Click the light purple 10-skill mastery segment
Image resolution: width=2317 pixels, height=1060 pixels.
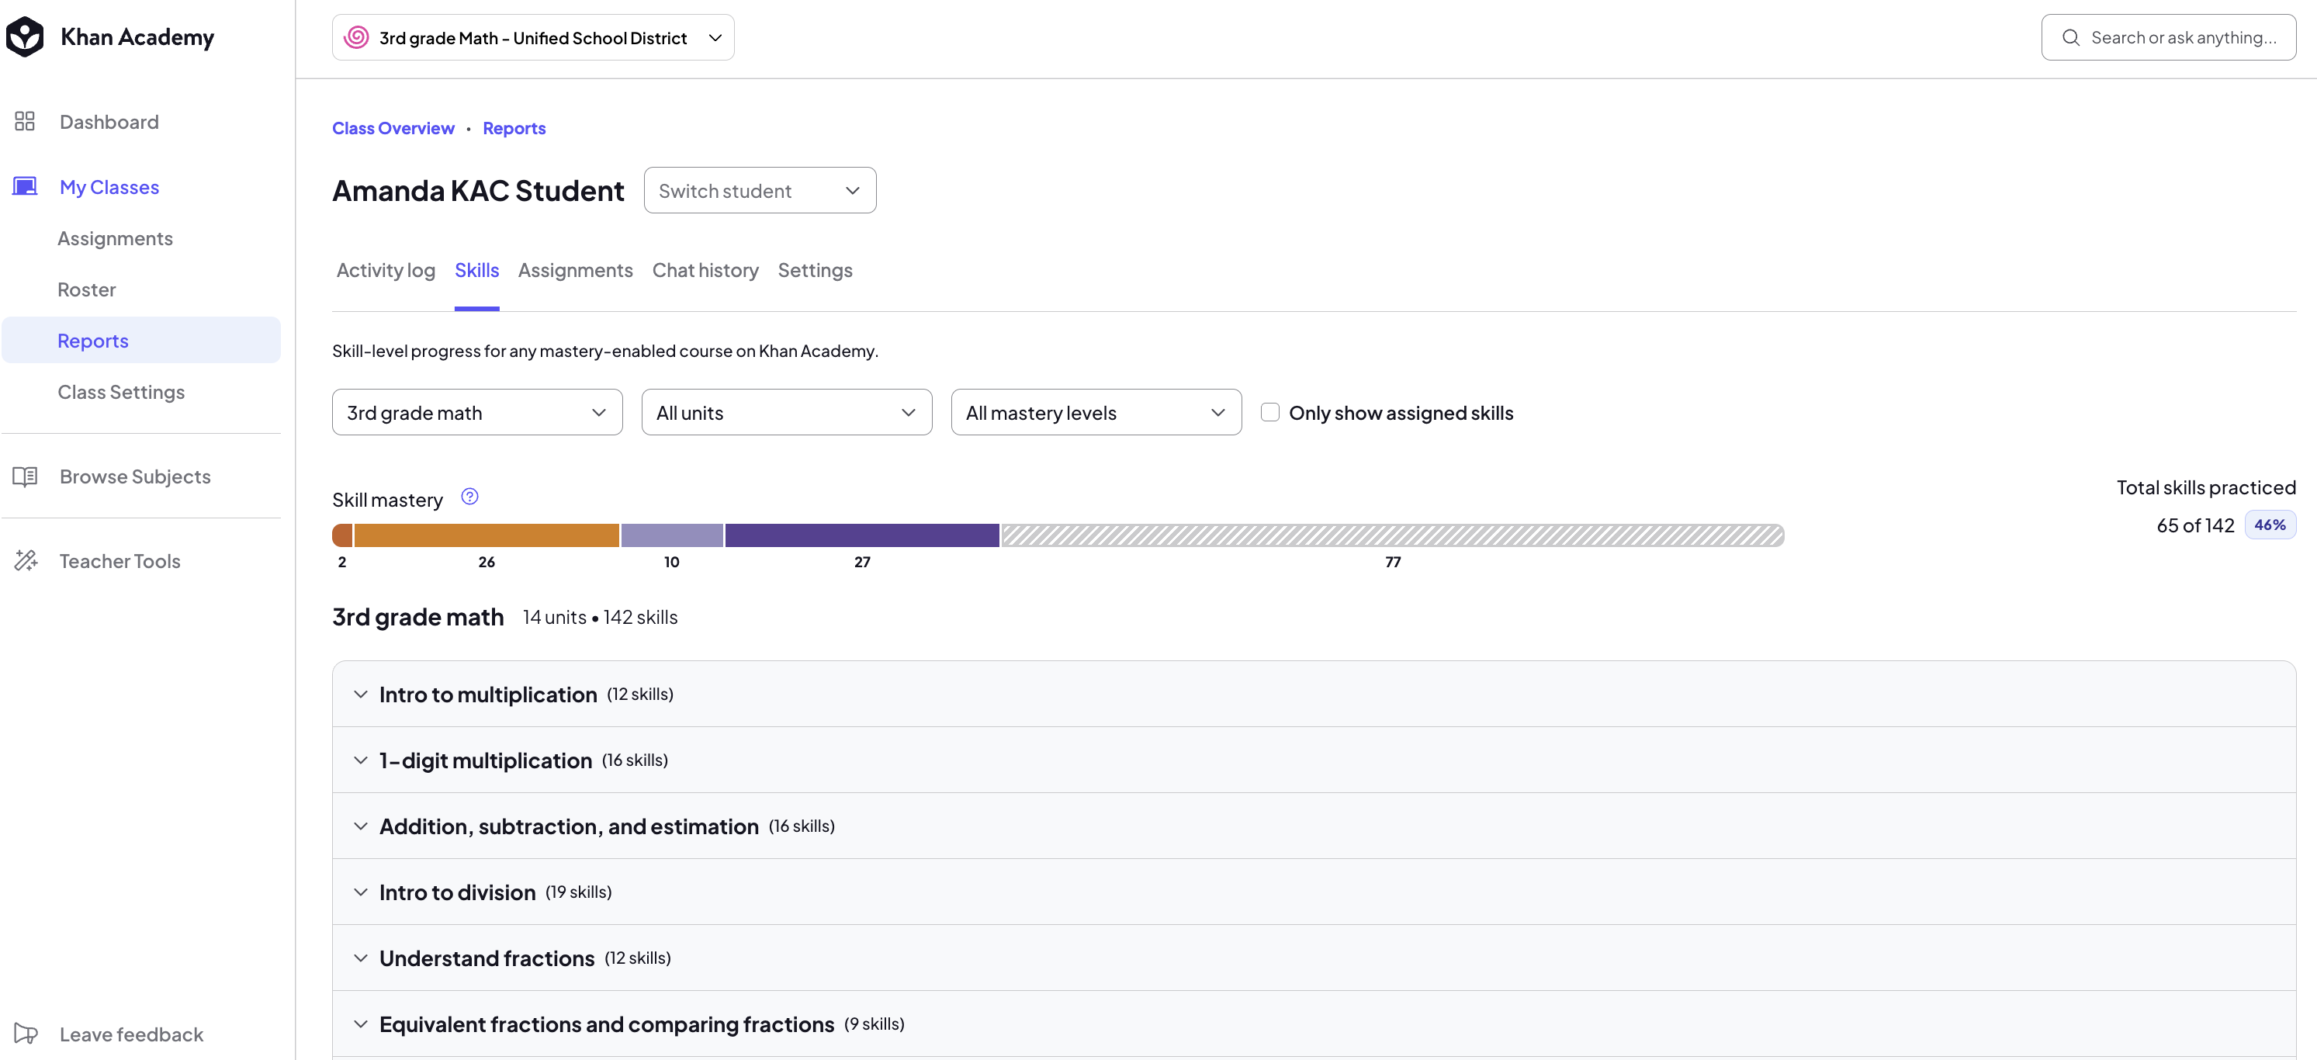(x=672, y=535)
